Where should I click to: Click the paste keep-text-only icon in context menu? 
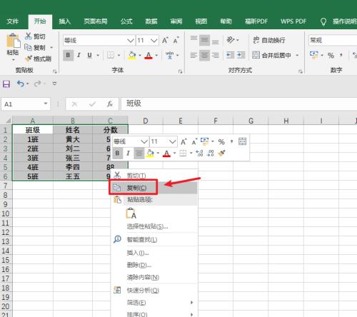coord(131,213)
